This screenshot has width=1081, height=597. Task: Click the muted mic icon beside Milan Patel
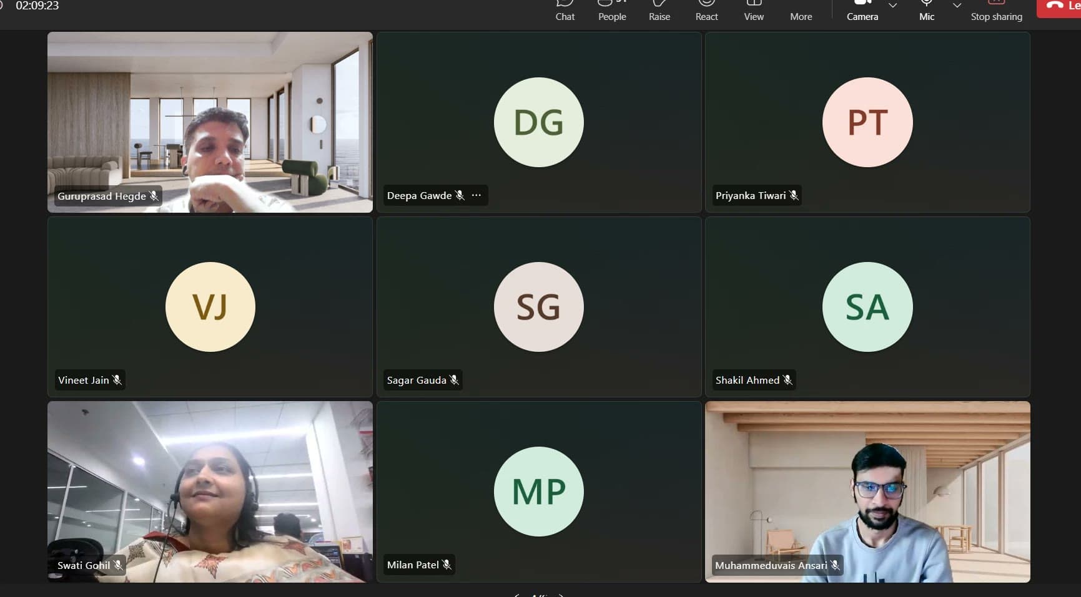(x=447, y=565)
